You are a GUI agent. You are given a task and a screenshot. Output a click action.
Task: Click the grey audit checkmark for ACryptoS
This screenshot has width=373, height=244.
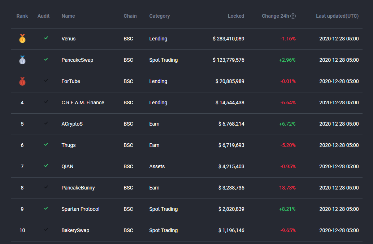pyautogui.click(x=46, y=123)
